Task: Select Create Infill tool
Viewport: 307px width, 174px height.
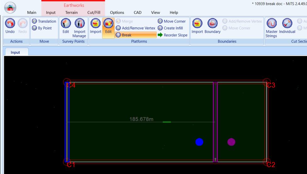Action: click(170, 28)
